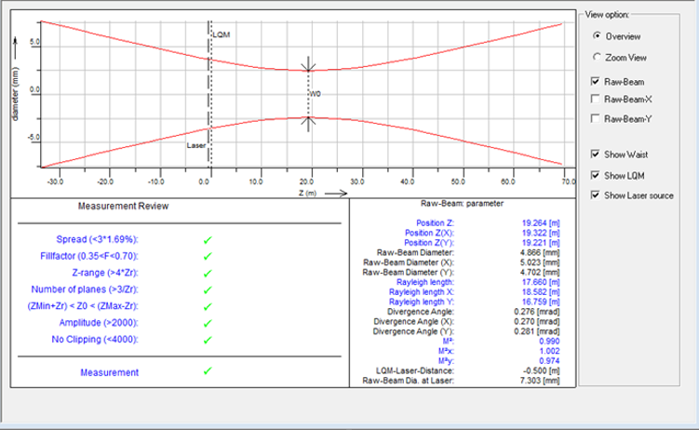Toggle the Show LQM checkbox
Viewport: 699px width, 430px height.
pyautogui.click(x=595, y=175)
